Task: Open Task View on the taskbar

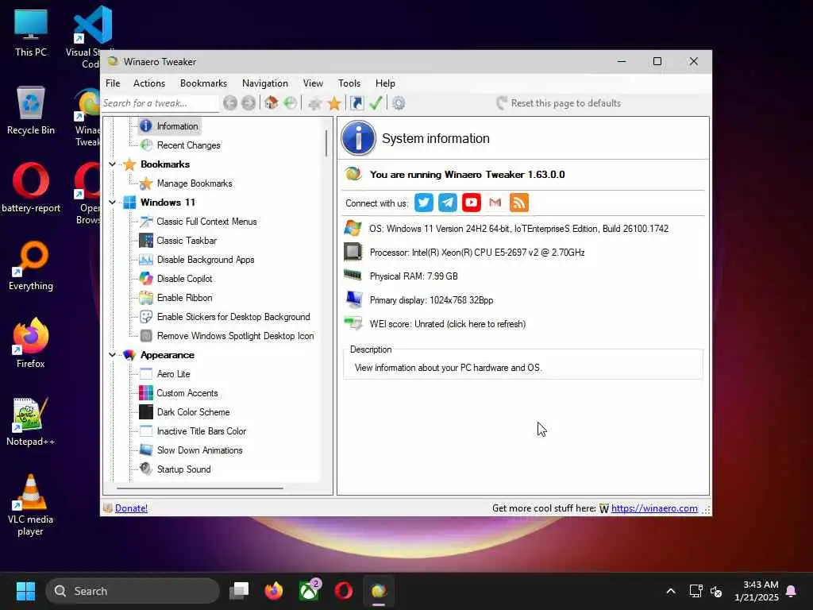Action: 239,591
